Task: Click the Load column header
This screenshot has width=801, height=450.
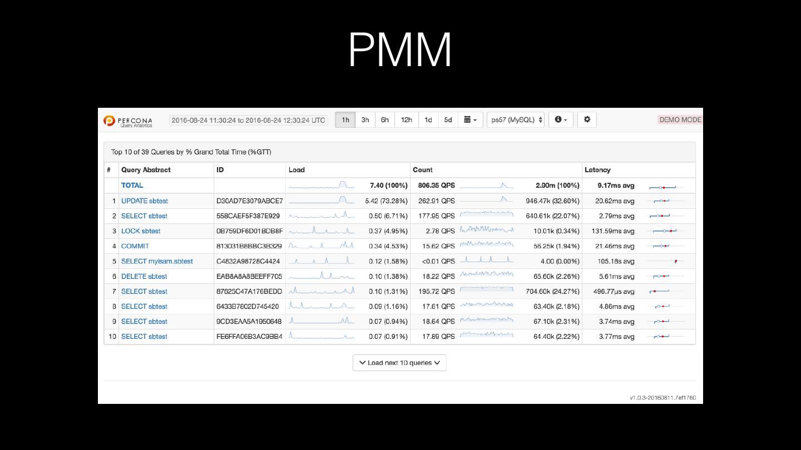Action: click(296, 170)
